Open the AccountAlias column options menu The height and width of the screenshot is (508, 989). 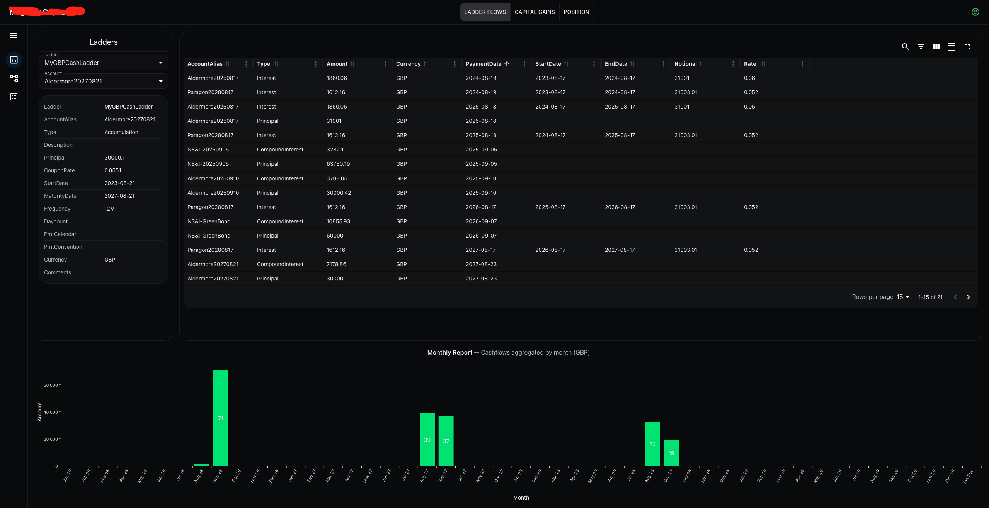tap(246, 64)
